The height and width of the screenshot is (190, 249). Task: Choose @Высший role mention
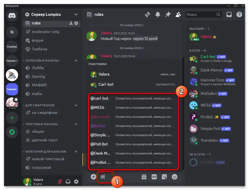pyautogui.click(x=133, y=117)
